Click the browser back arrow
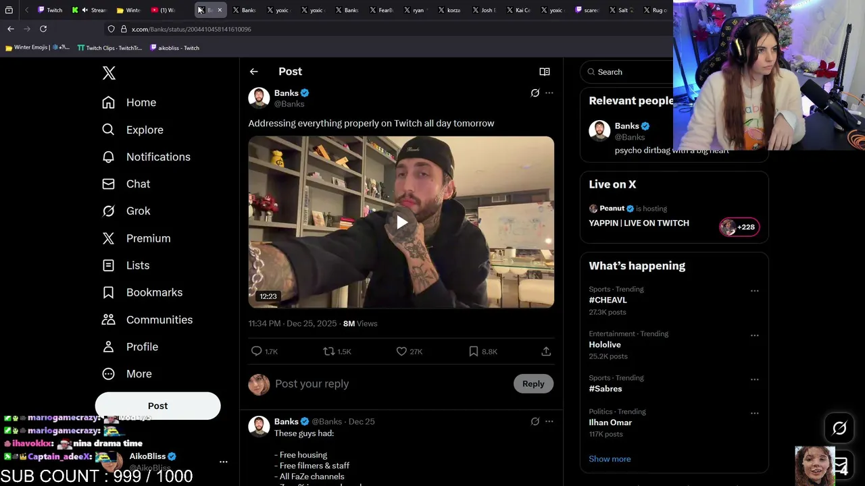865x486 pixels. (x=11, y=29)
